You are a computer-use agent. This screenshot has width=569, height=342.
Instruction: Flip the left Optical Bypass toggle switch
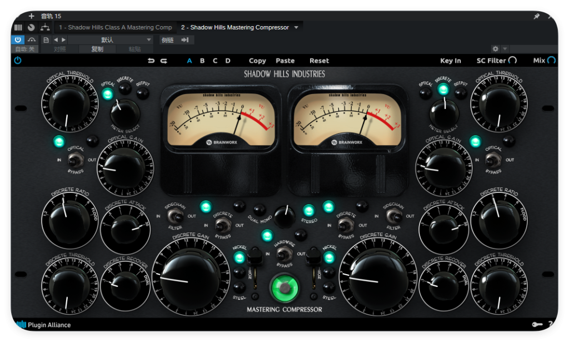[x=76, y=160]
